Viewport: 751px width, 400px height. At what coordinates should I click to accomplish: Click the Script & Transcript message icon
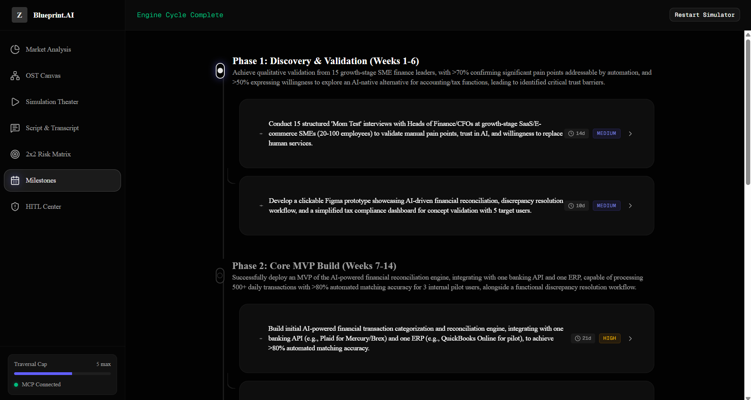[15, 128]
